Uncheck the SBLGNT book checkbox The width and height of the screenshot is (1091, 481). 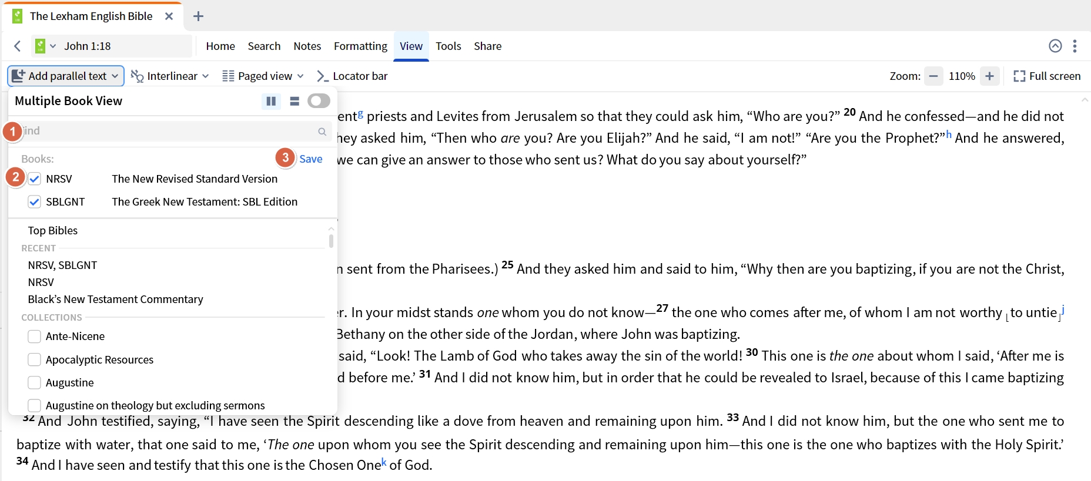pyautogui.click(x=35, y=202)
